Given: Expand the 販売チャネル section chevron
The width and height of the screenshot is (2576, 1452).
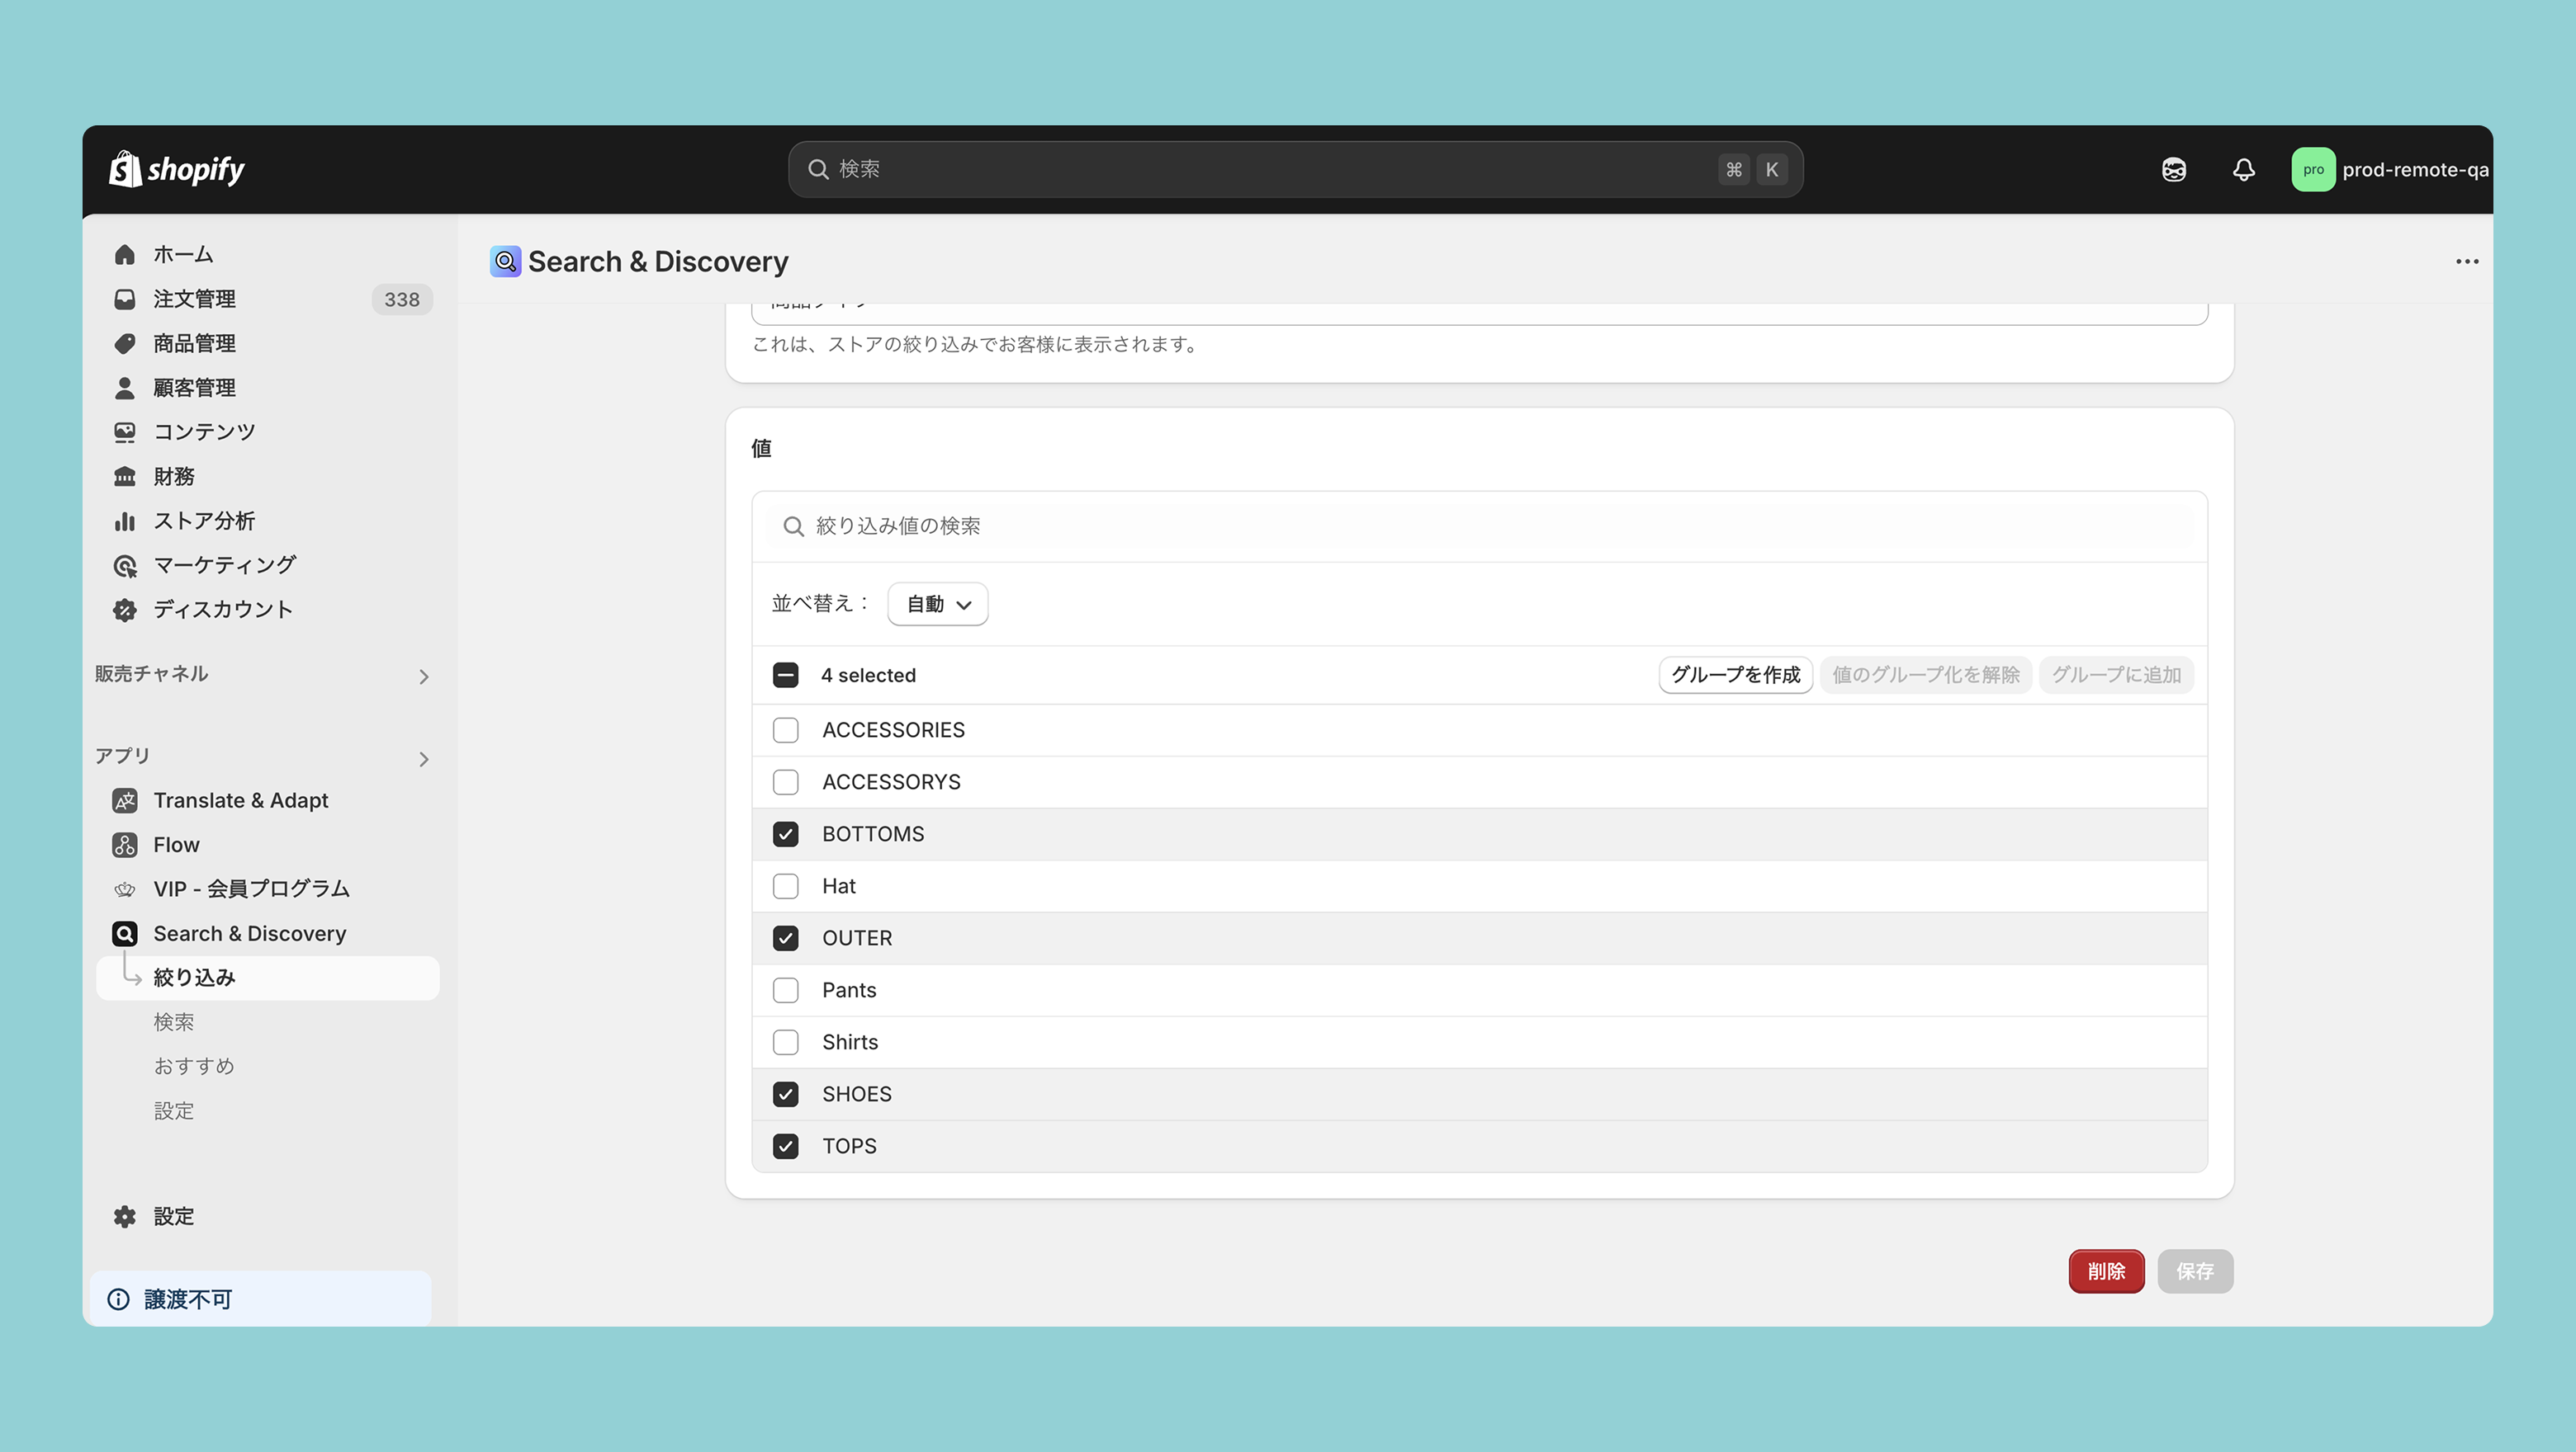Looking at the screenshot, I should [x=424, y=677].
